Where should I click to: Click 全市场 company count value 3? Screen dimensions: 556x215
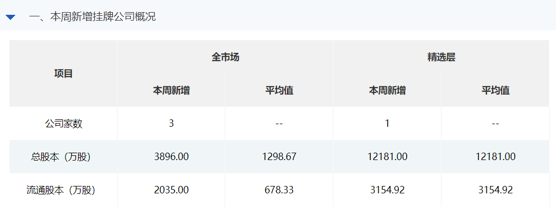point(171,124)
